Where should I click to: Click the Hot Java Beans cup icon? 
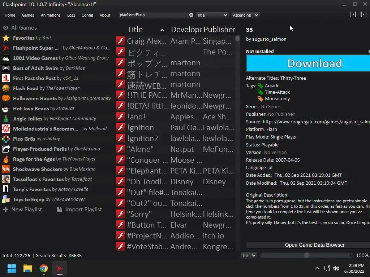[x=6, y=109]
